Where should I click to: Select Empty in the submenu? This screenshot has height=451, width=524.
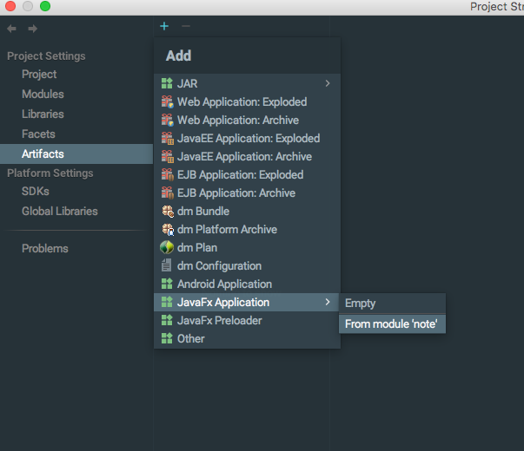pos(392,304)
